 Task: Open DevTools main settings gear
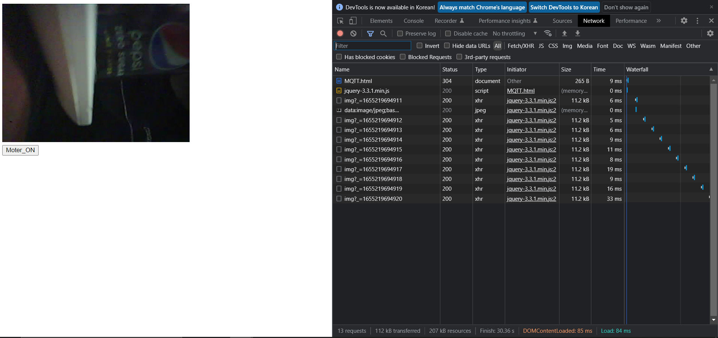(x=684, y=21)
